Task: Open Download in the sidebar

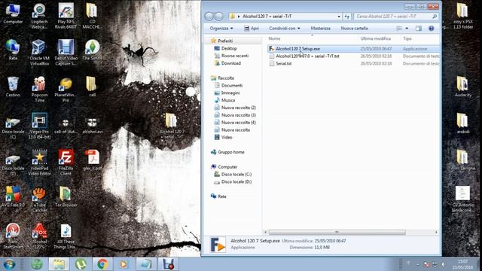Action: [x=227, y=63]
